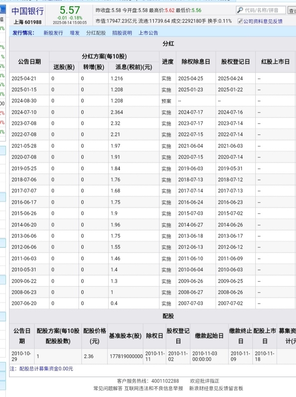
Task: Open 互联网违法和不良信息举报 link
Action: point(153,388)
